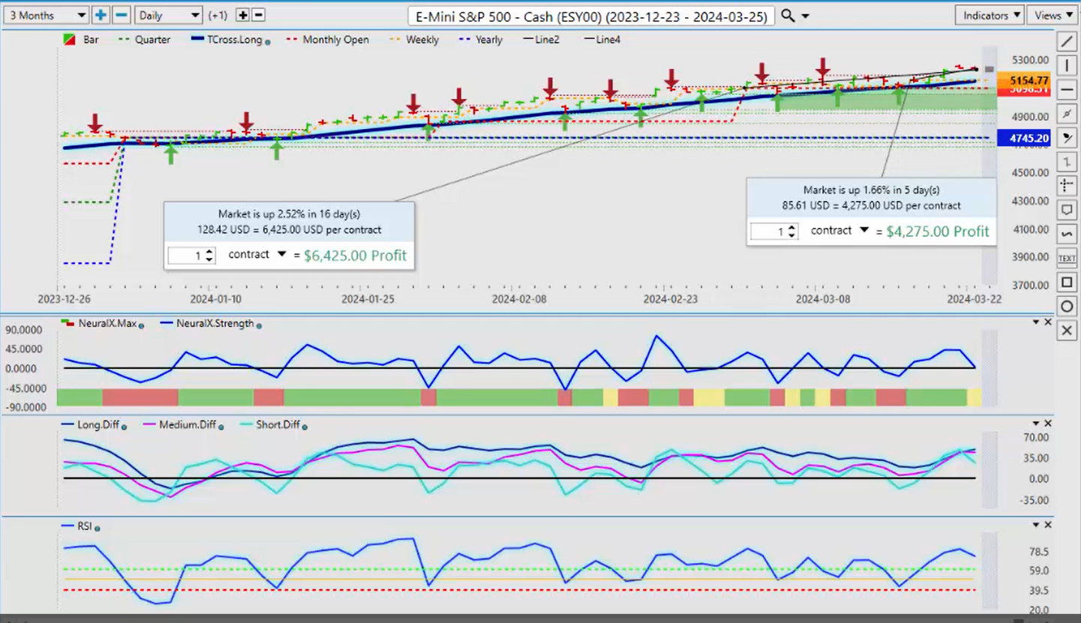
Task: Click the info dot beside Medium.Diff
Action: click(x=222, y=427)
